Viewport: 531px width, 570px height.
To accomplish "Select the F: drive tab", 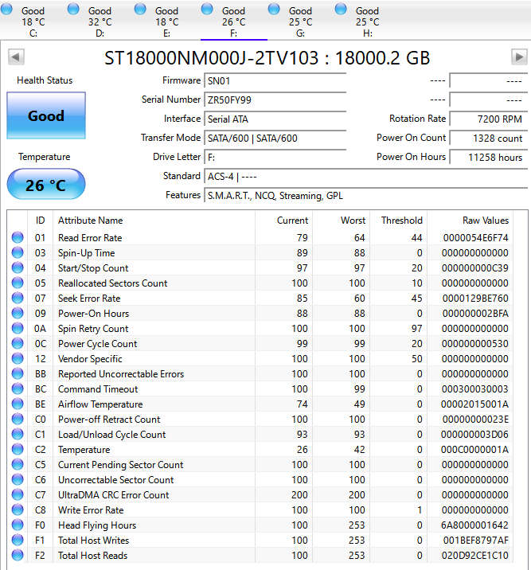I will pos(234,21).
